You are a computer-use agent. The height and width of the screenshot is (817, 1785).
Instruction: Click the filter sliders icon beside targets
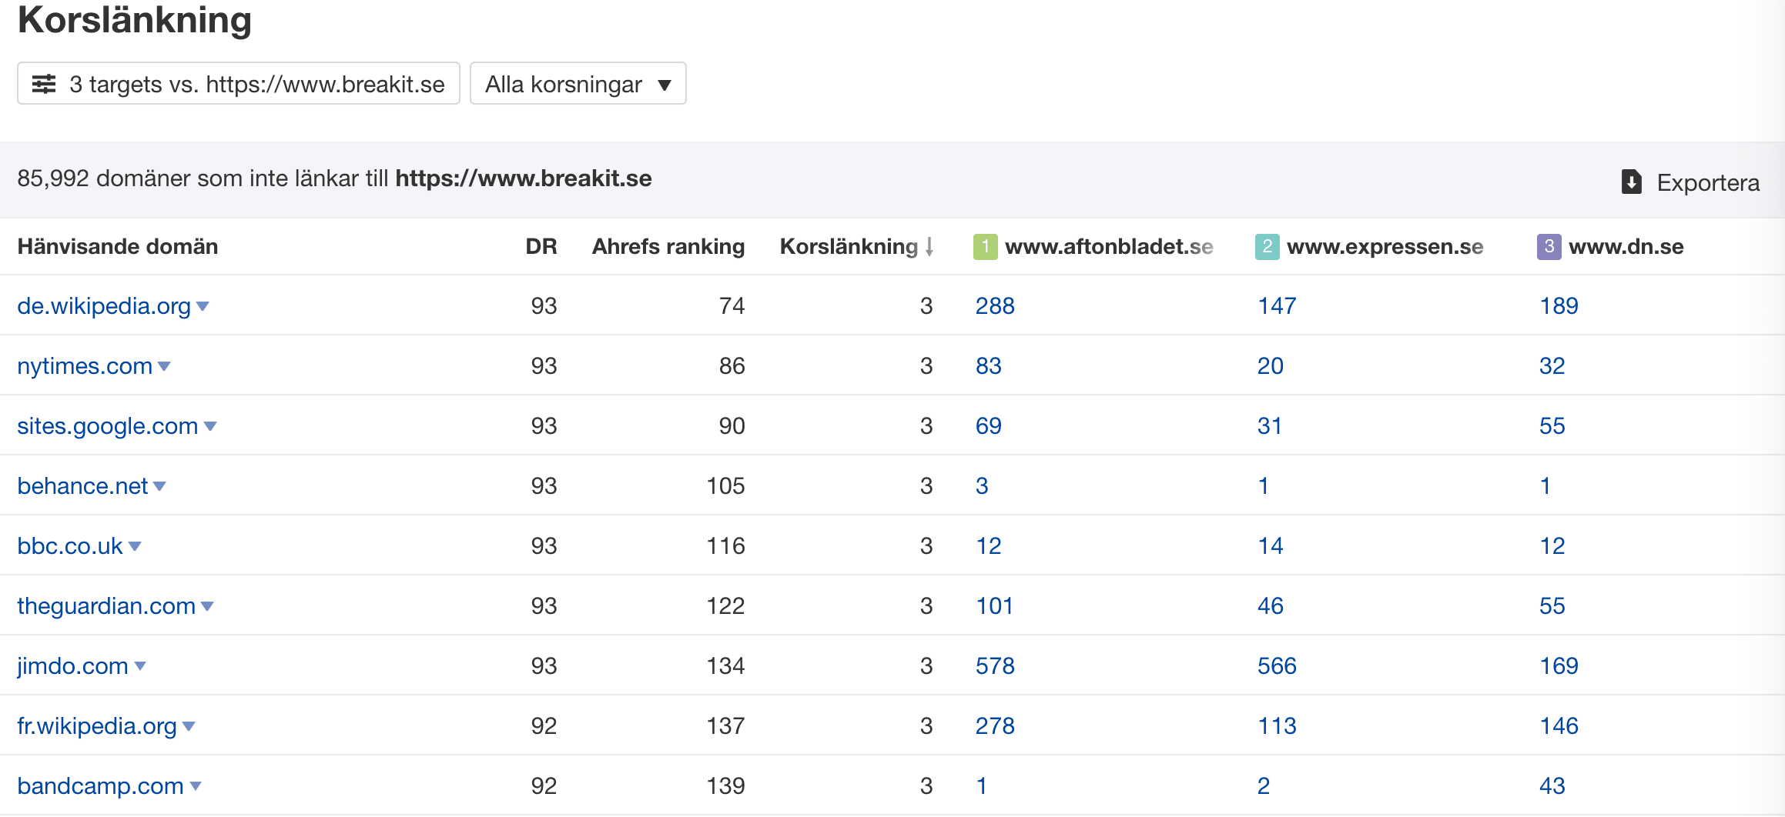(x=44, y=84)
